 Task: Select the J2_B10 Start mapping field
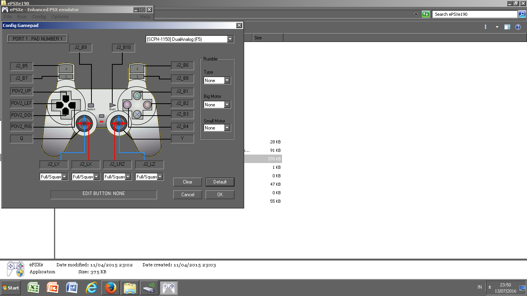click(x=123, y=48)
